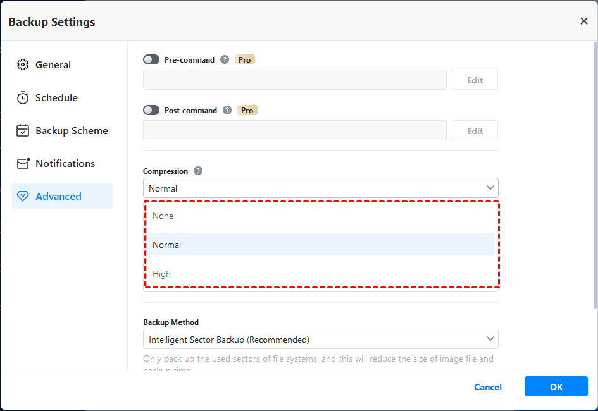
Task: Click the Advanced diamond icon
Action: tap(23, 196)
